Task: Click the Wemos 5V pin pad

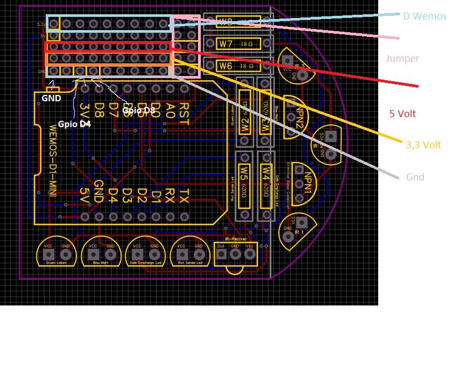Action: point(85,217)
